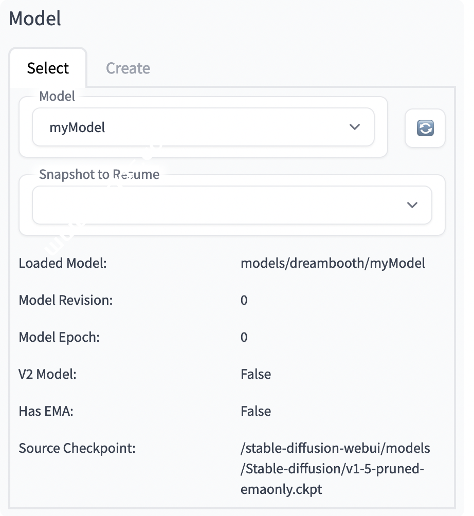Click the Model Revision label

pyautogui.click(x=65, y=301)
